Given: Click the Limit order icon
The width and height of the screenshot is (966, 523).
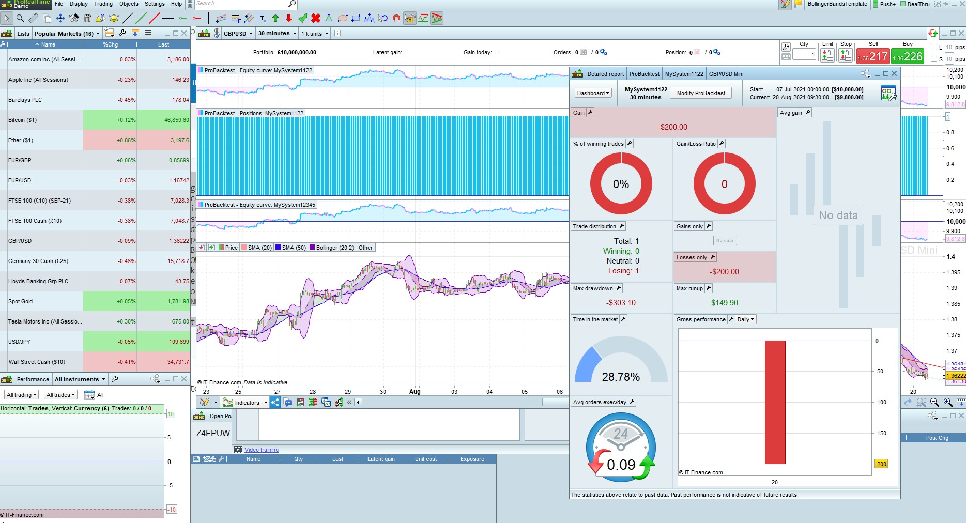Looking at the screenshot, I should coord(827,56).
